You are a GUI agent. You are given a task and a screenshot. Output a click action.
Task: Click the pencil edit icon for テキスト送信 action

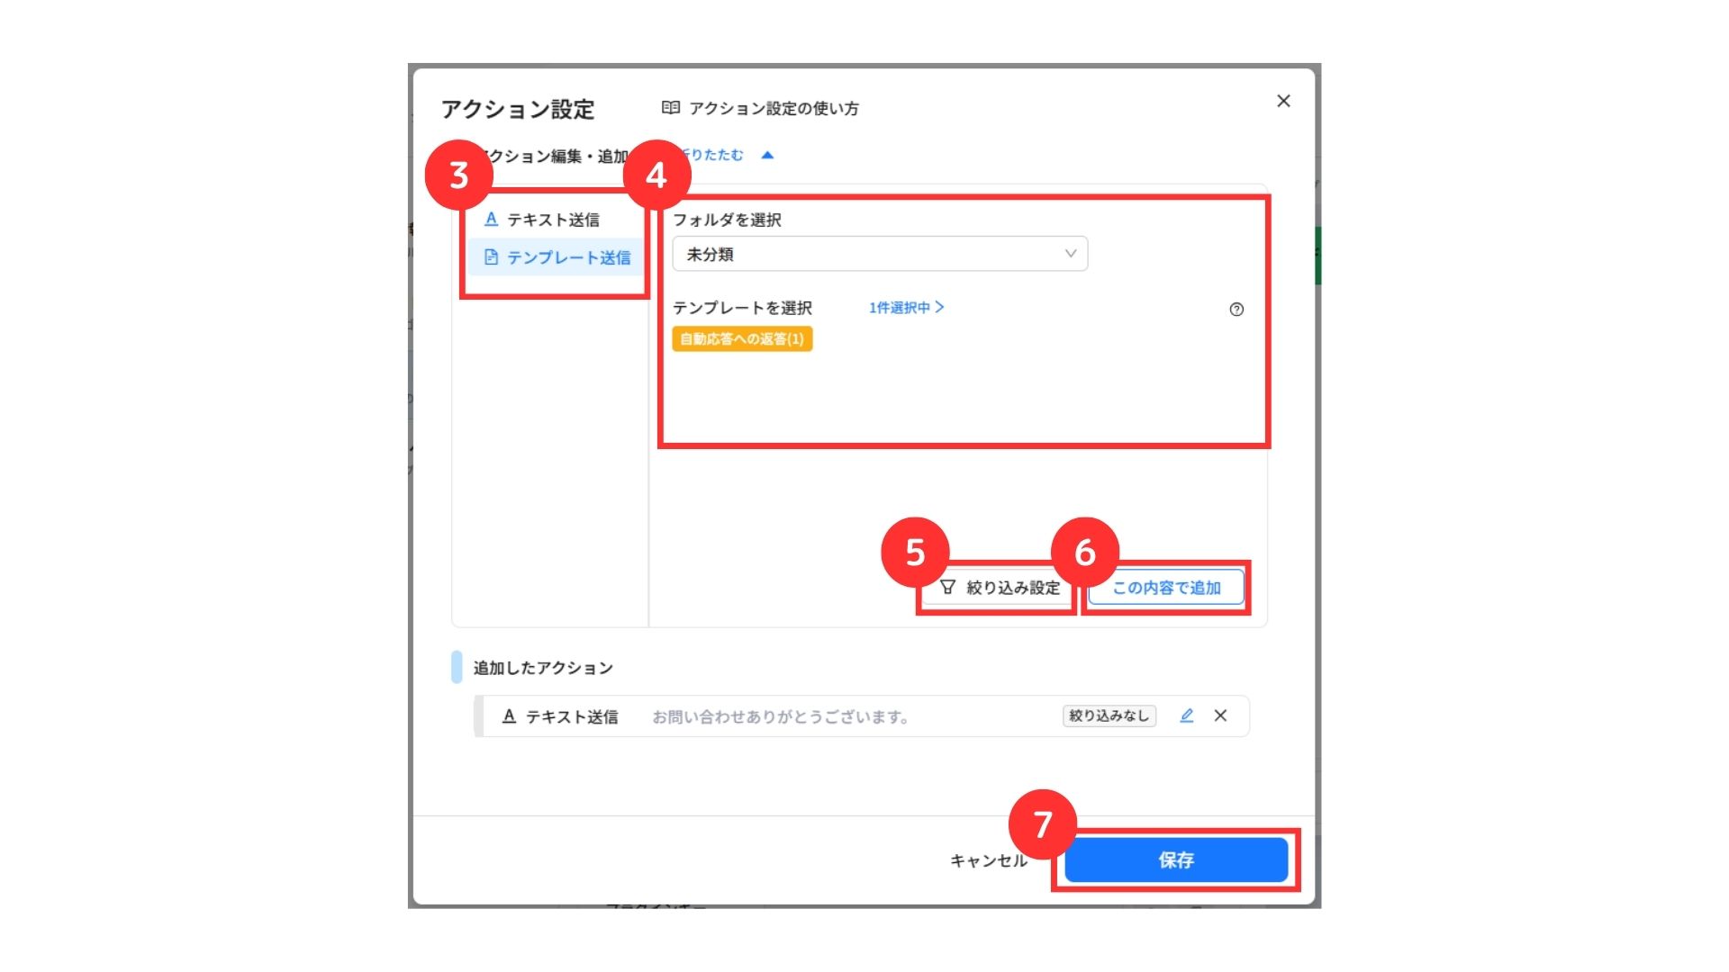pos(1187,715)
